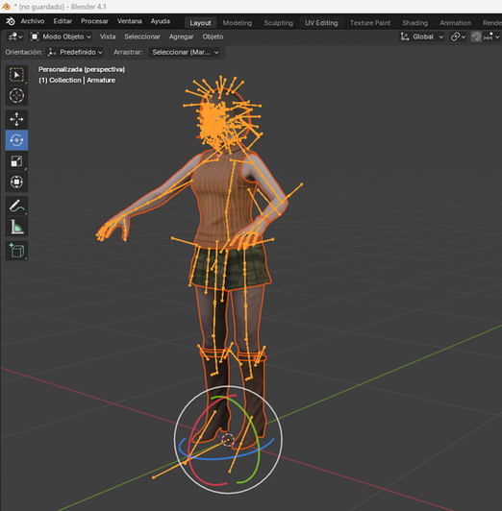Switch to the Sculpting workspace tab
This screenshot has width=502, height=511.
click(278, 23)
